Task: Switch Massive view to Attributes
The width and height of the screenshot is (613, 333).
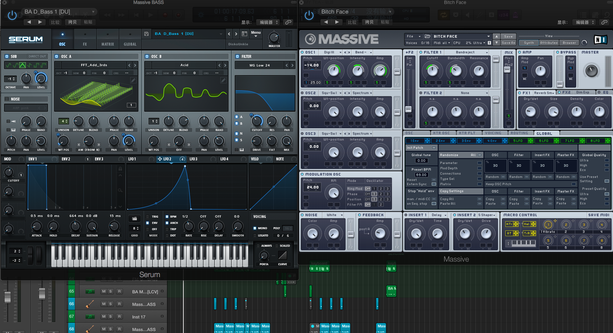Action: [x=549, y=43]
